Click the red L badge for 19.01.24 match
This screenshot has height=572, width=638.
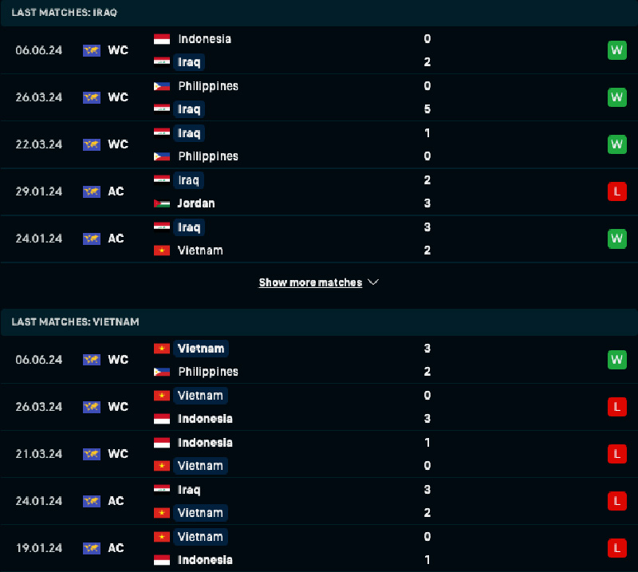tap(616, 548)
